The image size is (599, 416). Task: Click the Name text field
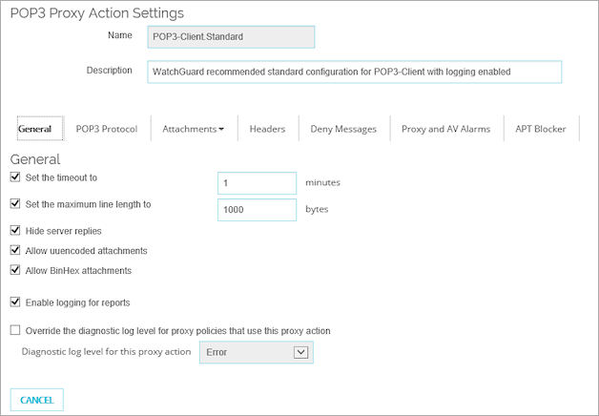coord(231,36)
